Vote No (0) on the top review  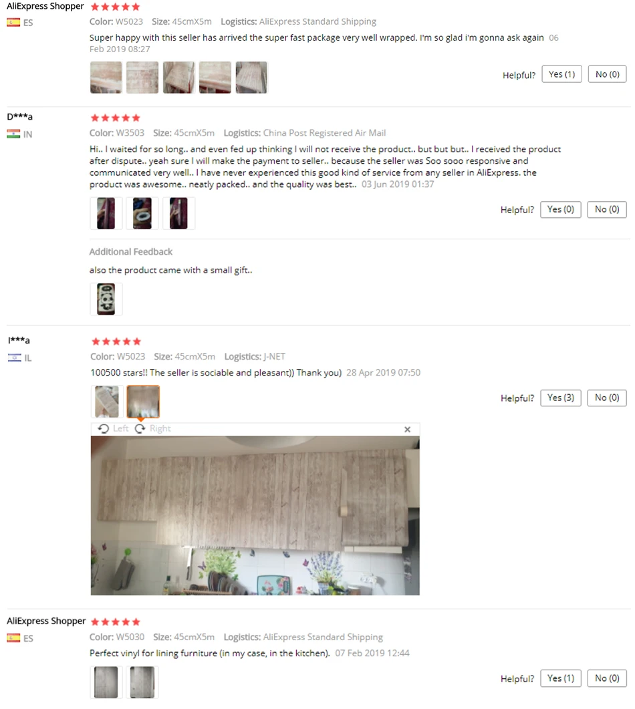tap(607, 74)
